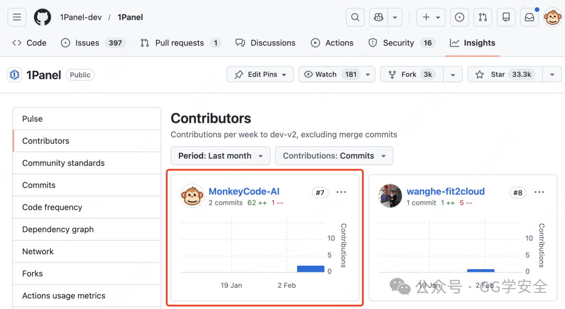
Task: Select the Insights tab
Action: point(472,43)
